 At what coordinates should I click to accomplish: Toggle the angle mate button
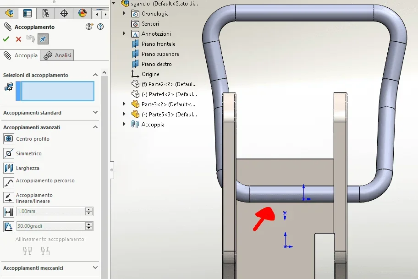coord(9,227)
